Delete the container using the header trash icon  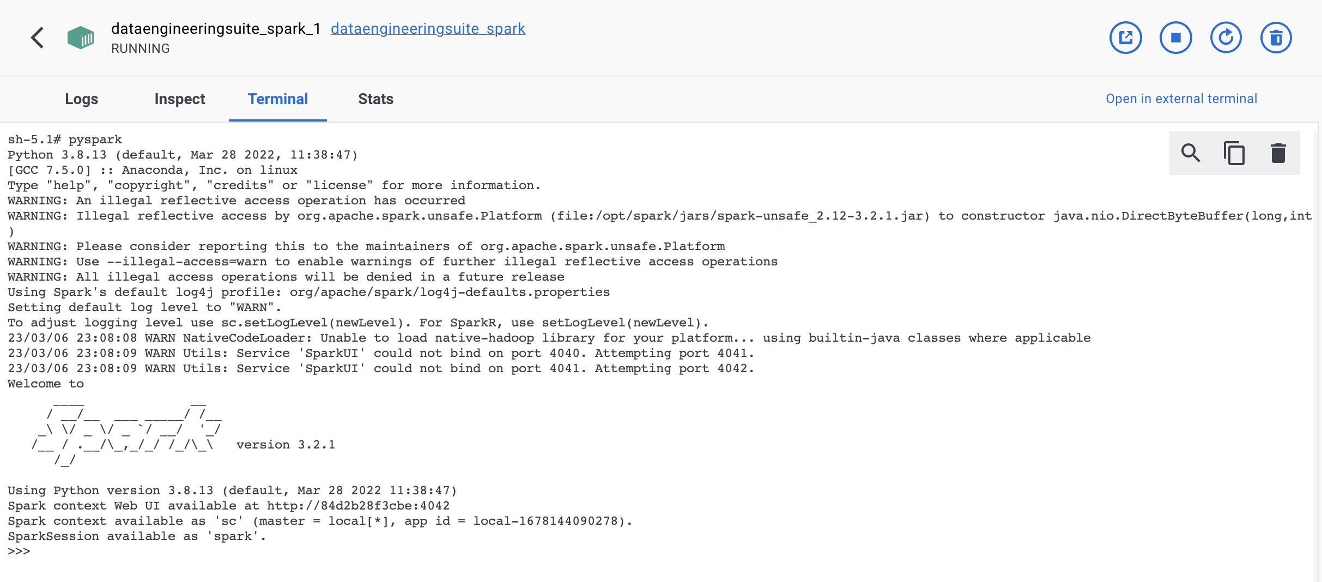coord(1276,38)
